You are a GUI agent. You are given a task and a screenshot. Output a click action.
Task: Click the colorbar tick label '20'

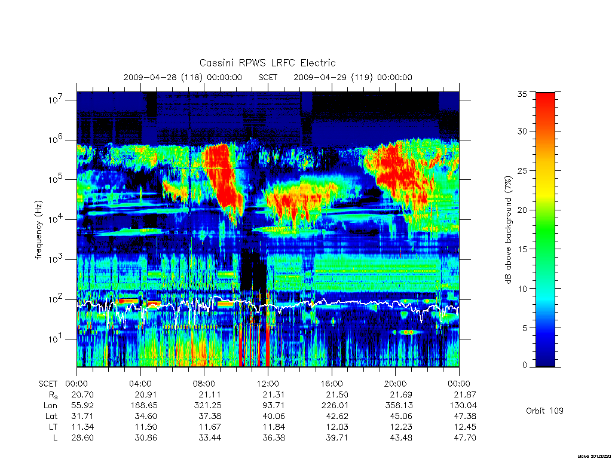point(522,210)
